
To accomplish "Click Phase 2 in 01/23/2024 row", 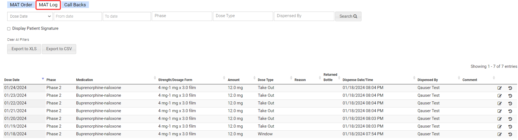I will tap(54, 95).
